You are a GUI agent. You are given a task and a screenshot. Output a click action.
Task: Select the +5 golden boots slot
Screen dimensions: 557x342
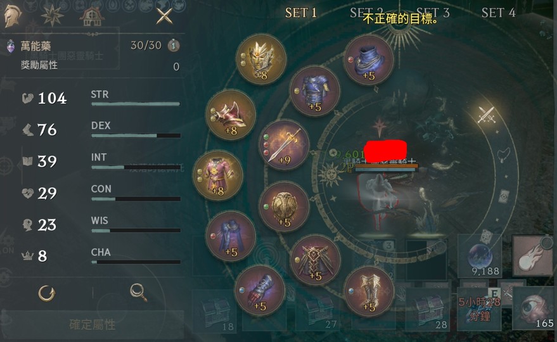[369, 291]
